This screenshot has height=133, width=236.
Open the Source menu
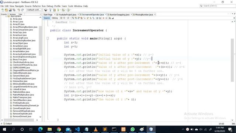(x=28, y=6)
